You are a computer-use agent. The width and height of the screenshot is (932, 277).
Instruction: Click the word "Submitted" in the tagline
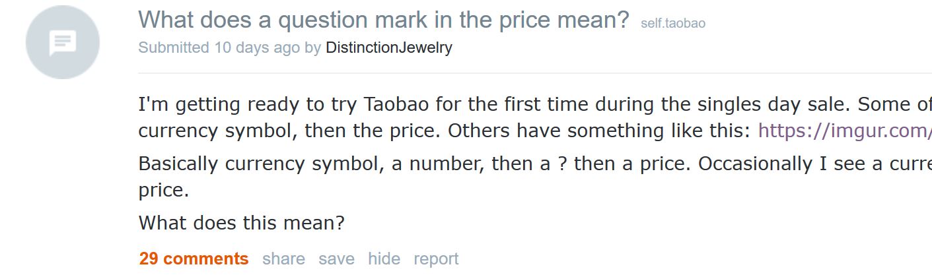click(x=174, y=47)
